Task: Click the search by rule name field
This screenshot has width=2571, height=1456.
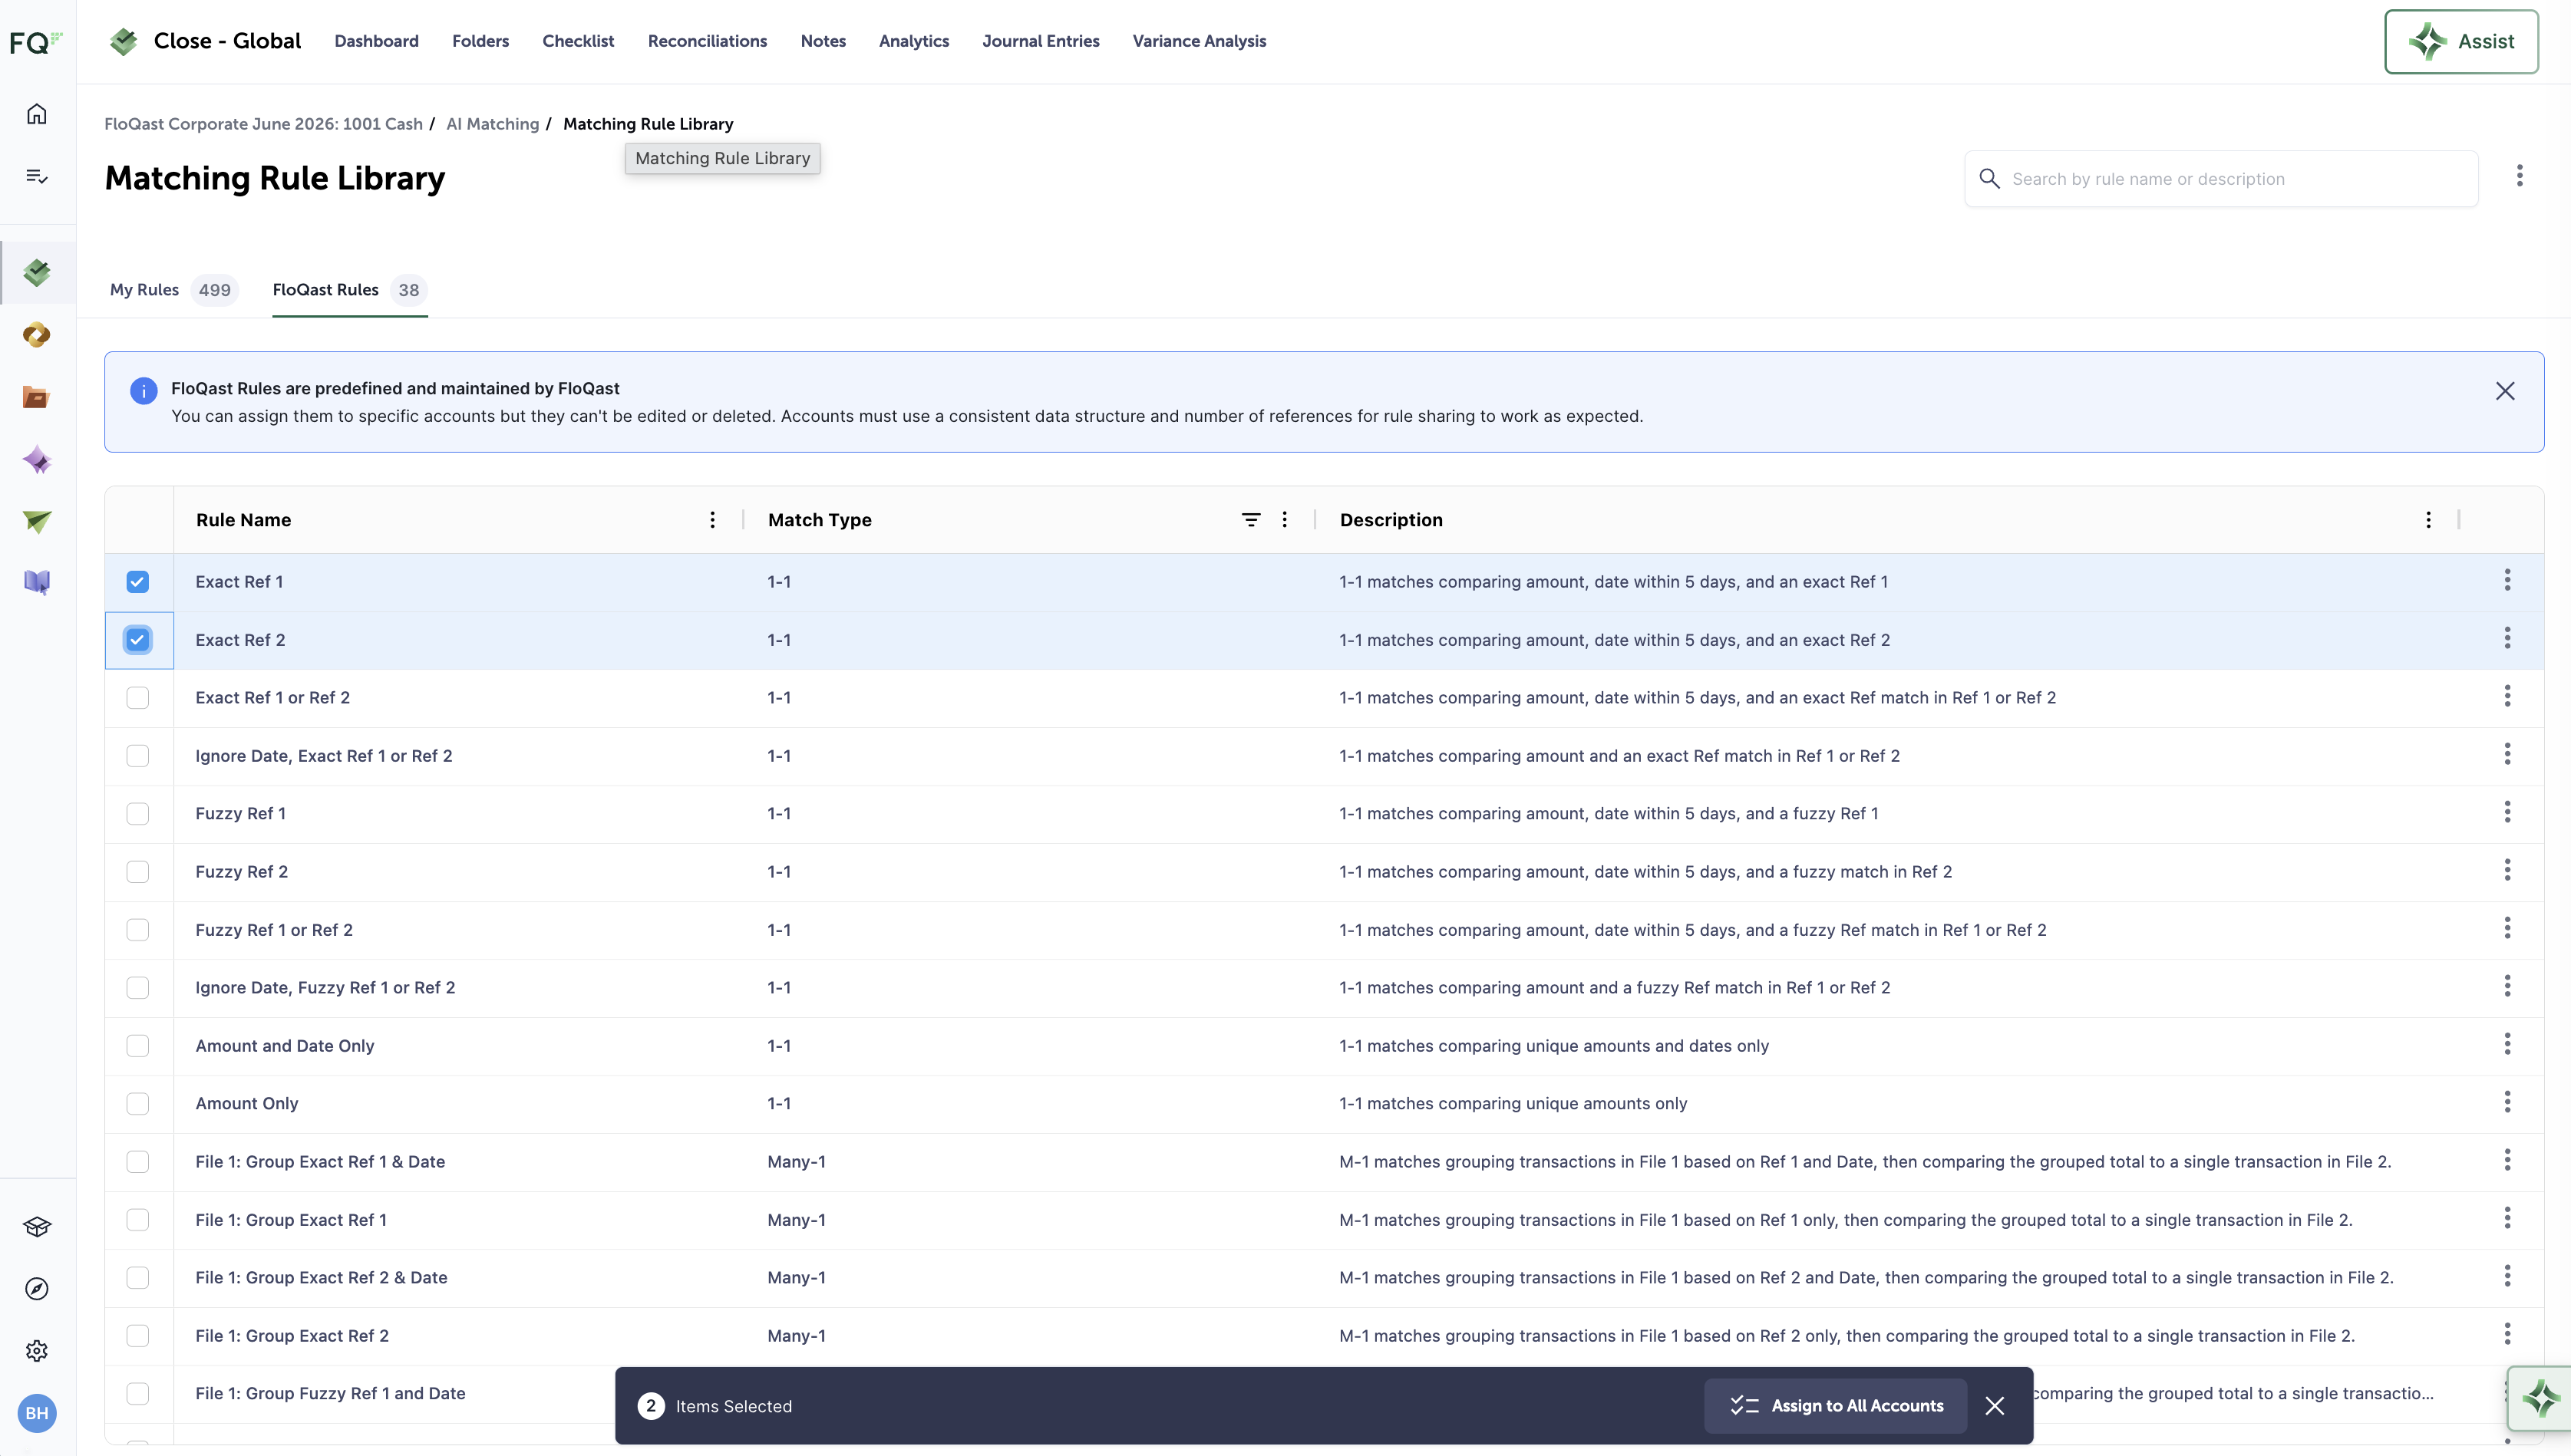Action: pyautogui.click(x=2221, y=179)
